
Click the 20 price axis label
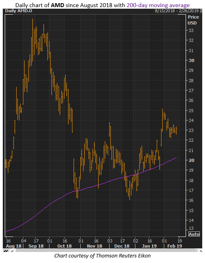pos(191,160)
